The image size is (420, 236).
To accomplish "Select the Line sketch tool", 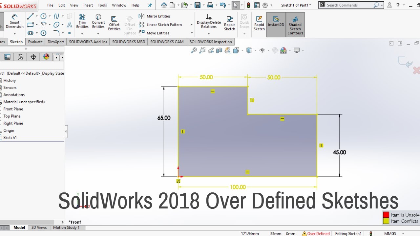I will pyautogui.click(x=30, y=16).
